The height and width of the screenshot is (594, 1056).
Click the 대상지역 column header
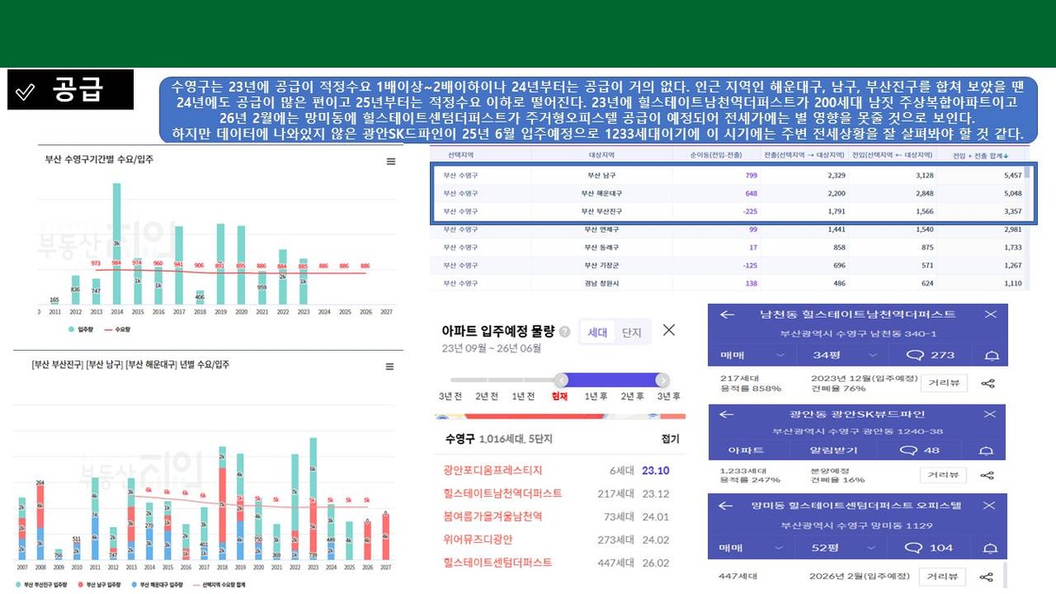pyautogui.click(x=601, y=155)
